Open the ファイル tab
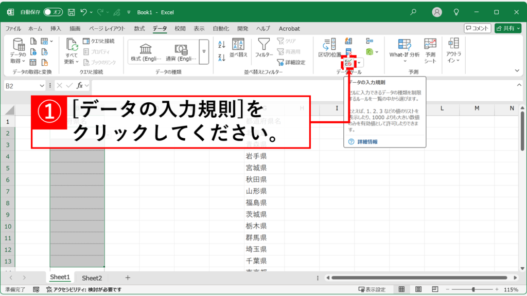This screenshot has height=296, width=527. click(x=13, y=29)
